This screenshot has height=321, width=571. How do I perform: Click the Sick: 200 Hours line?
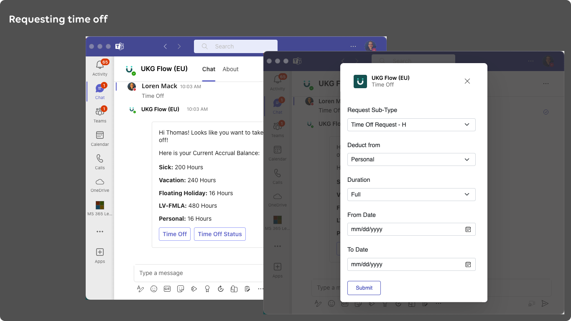pos(181,167)
